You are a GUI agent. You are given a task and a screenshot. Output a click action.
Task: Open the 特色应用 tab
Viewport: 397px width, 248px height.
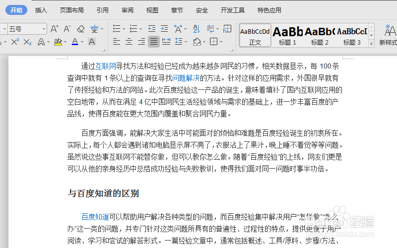pos(269,10)
